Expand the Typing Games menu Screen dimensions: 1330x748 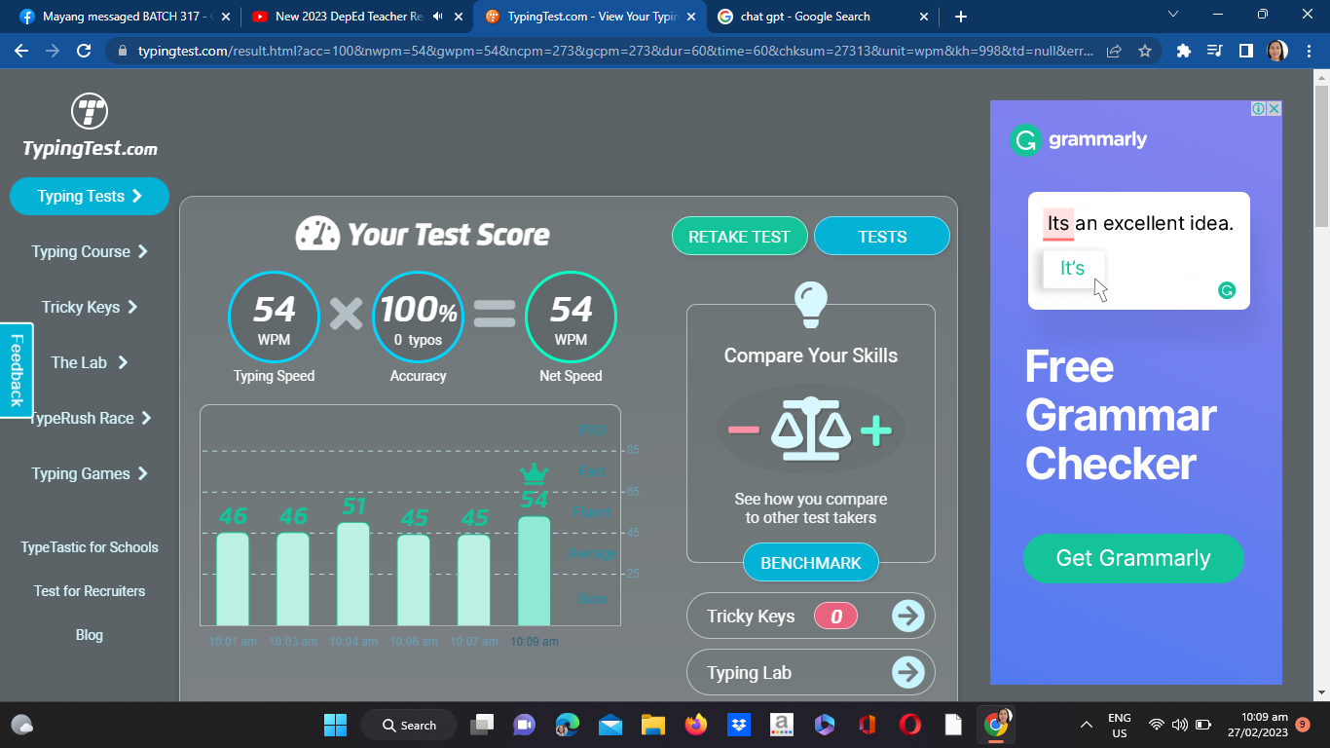click(90, 473)
